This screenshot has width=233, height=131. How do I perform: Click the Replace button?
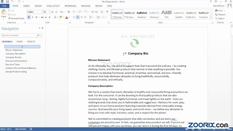(220, 15)
